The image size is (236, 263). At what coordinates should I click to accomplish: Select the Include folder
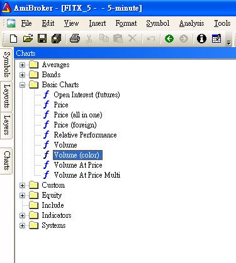[x=53, y=205]
